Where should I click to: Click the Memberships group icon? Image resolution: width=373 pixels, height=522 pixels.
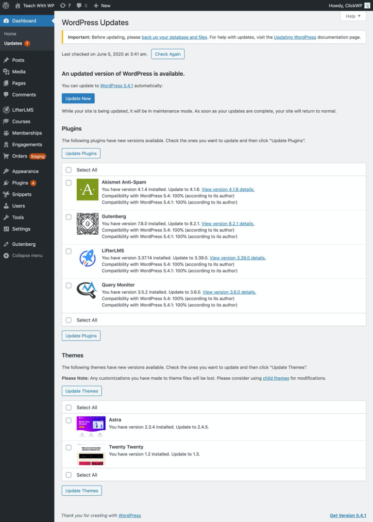coord(6,133)
